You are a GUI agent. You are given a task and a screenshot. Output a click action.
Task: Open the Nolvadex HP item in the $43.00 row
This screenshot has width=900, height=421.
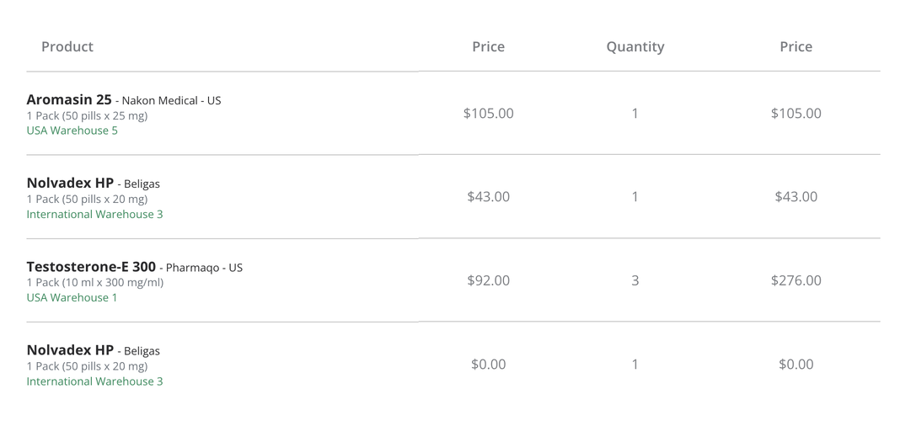click(x=70, y=183)
